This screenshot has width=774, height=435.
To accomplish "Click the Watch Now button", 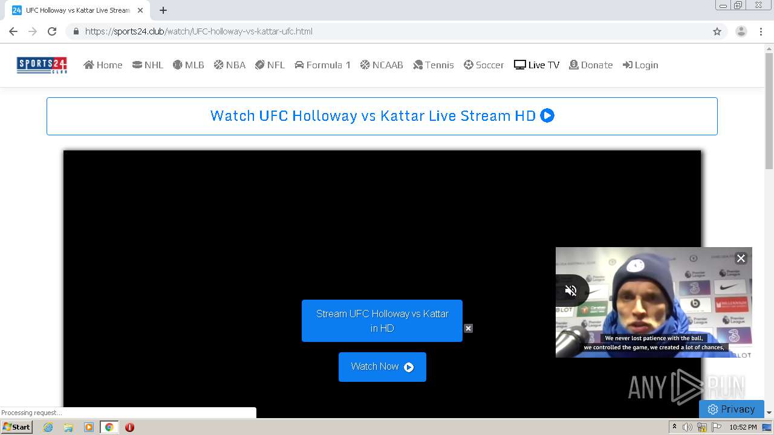I will [382, 367].
